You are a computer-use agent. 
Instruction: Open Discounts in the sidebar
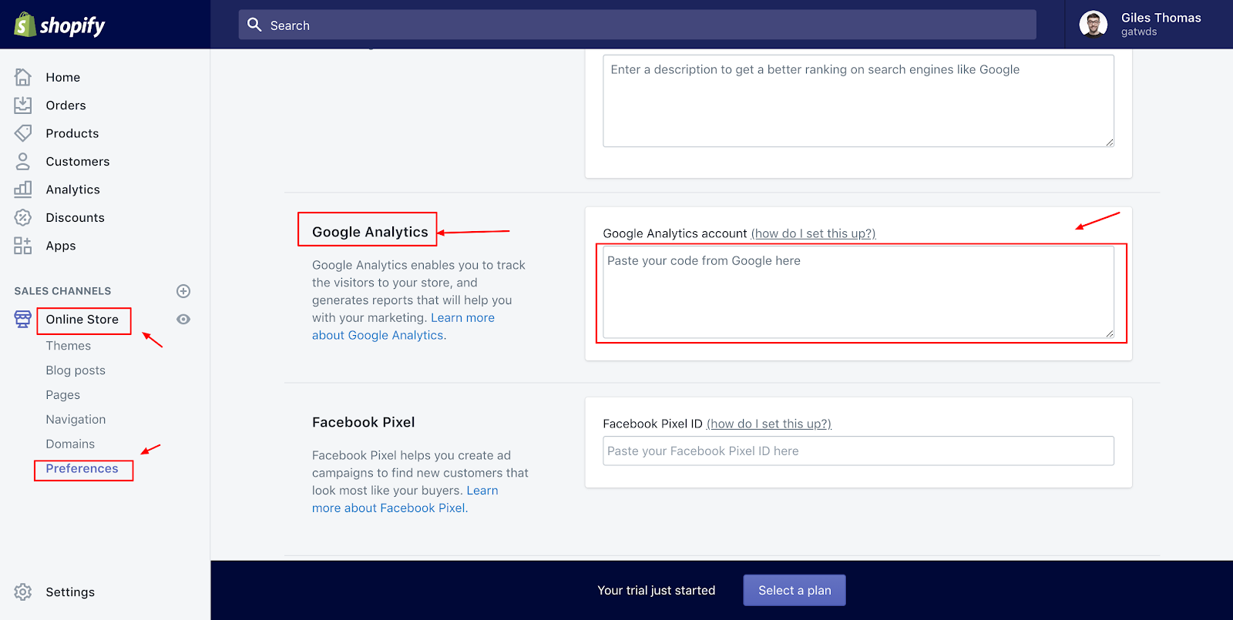point(75,217)
